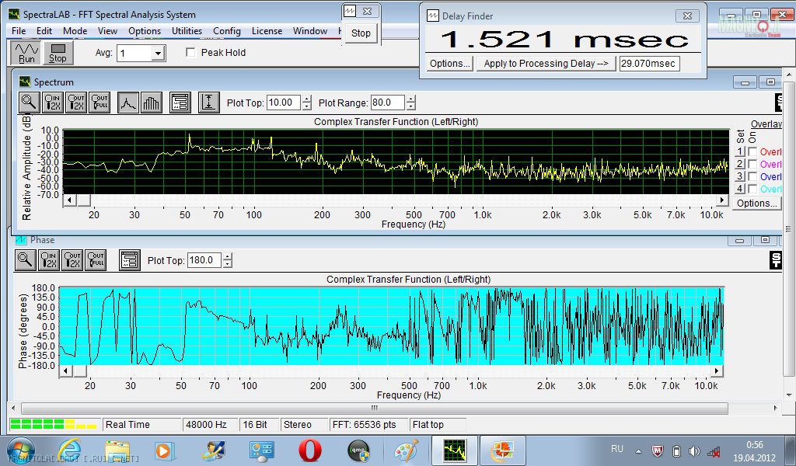Click the Spectrum plot's left scroll arrow
This screenshot has height=466, width=796.
[69, 200]
